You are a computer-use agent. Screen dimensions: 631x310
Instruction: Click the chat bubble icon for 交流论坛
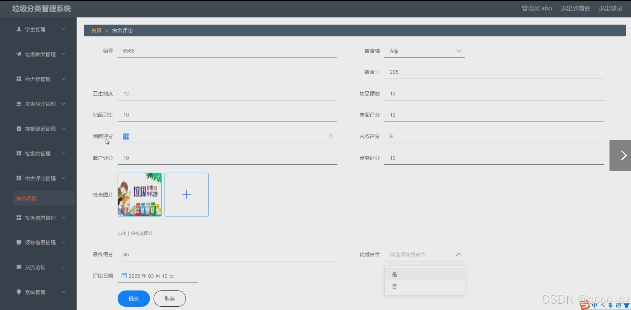tap(19, 267)
